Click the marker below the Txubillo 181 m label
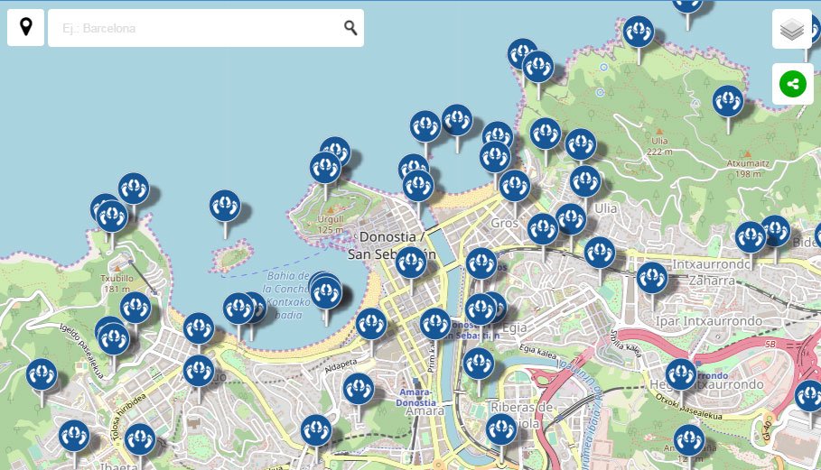This screenshot has height=470, width=821. (x=135, y=308)
